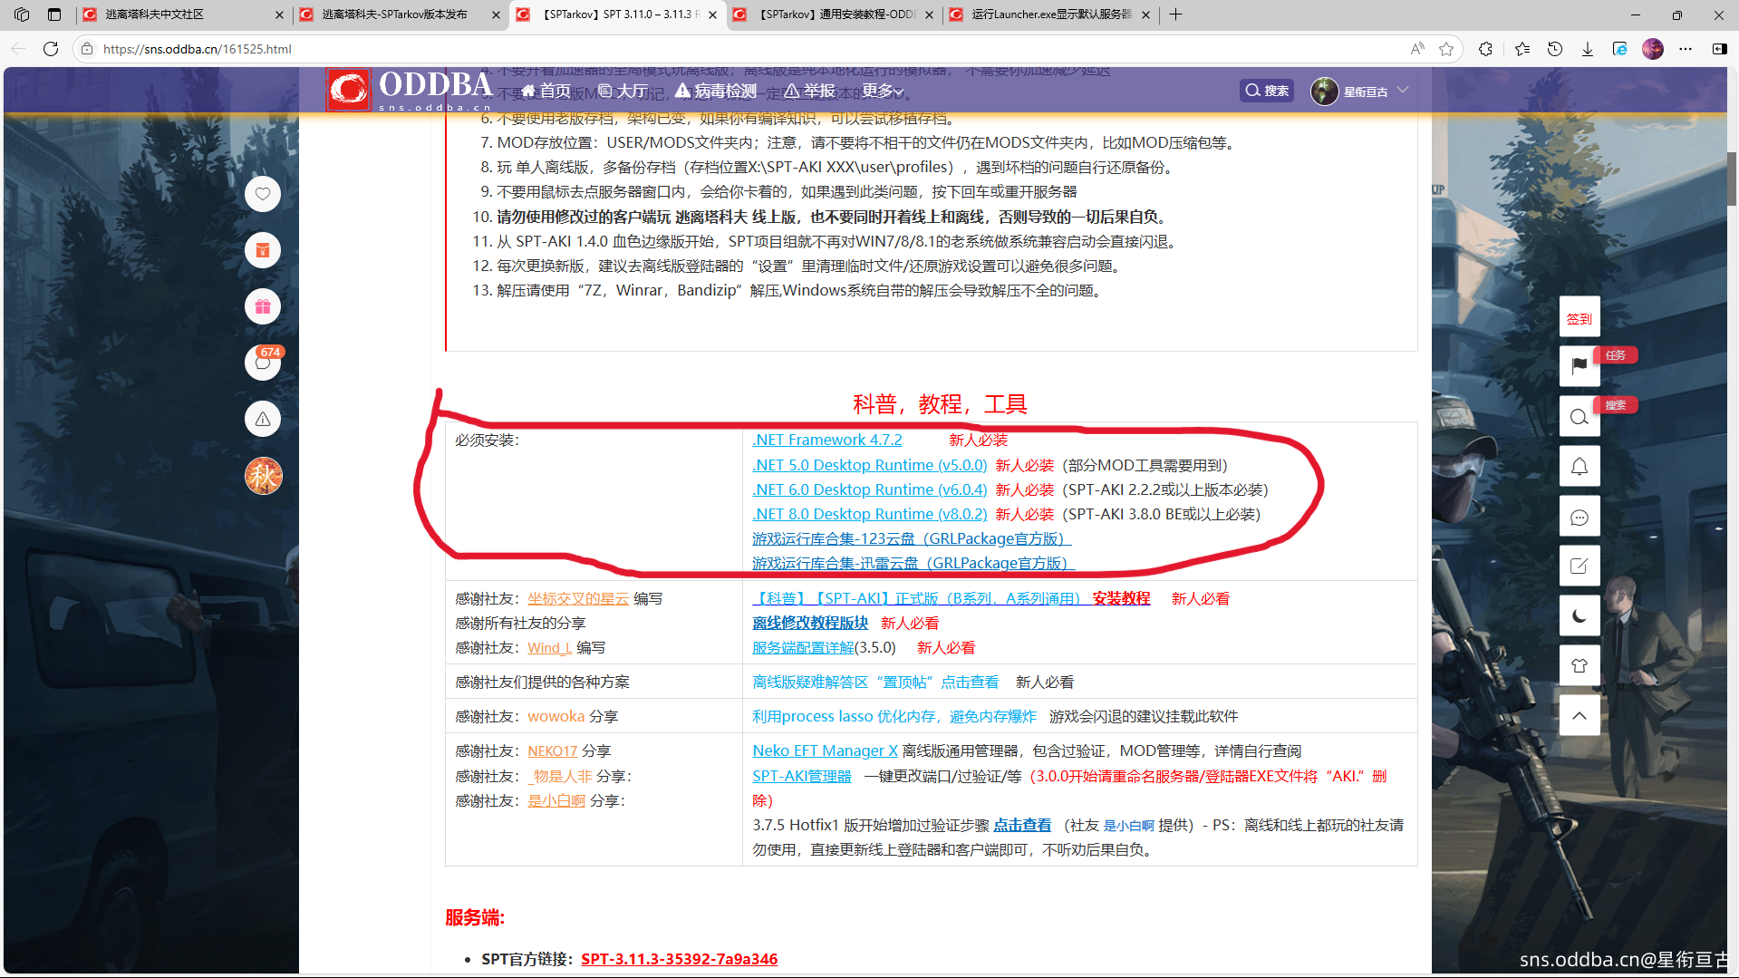
Task: Open 病毒检测 in navigation bar
Action: (716, 91)
